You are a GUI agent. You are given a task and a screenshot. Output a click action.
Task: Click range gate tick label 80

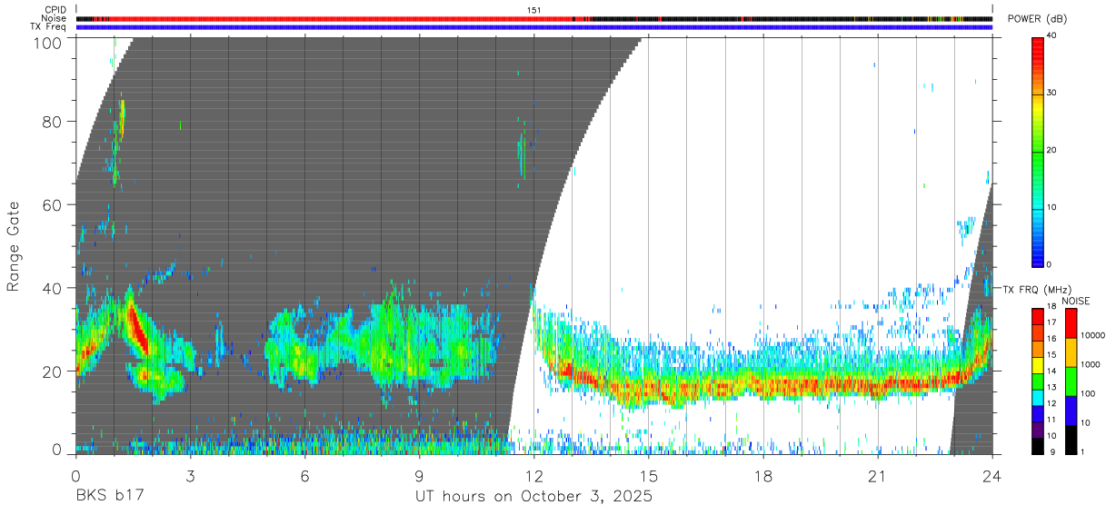[x=54, y=122]
